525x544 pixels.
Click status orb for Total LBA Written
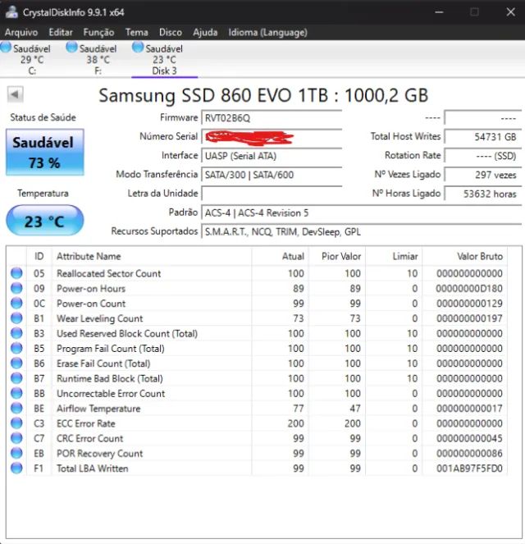click(16, 469)
